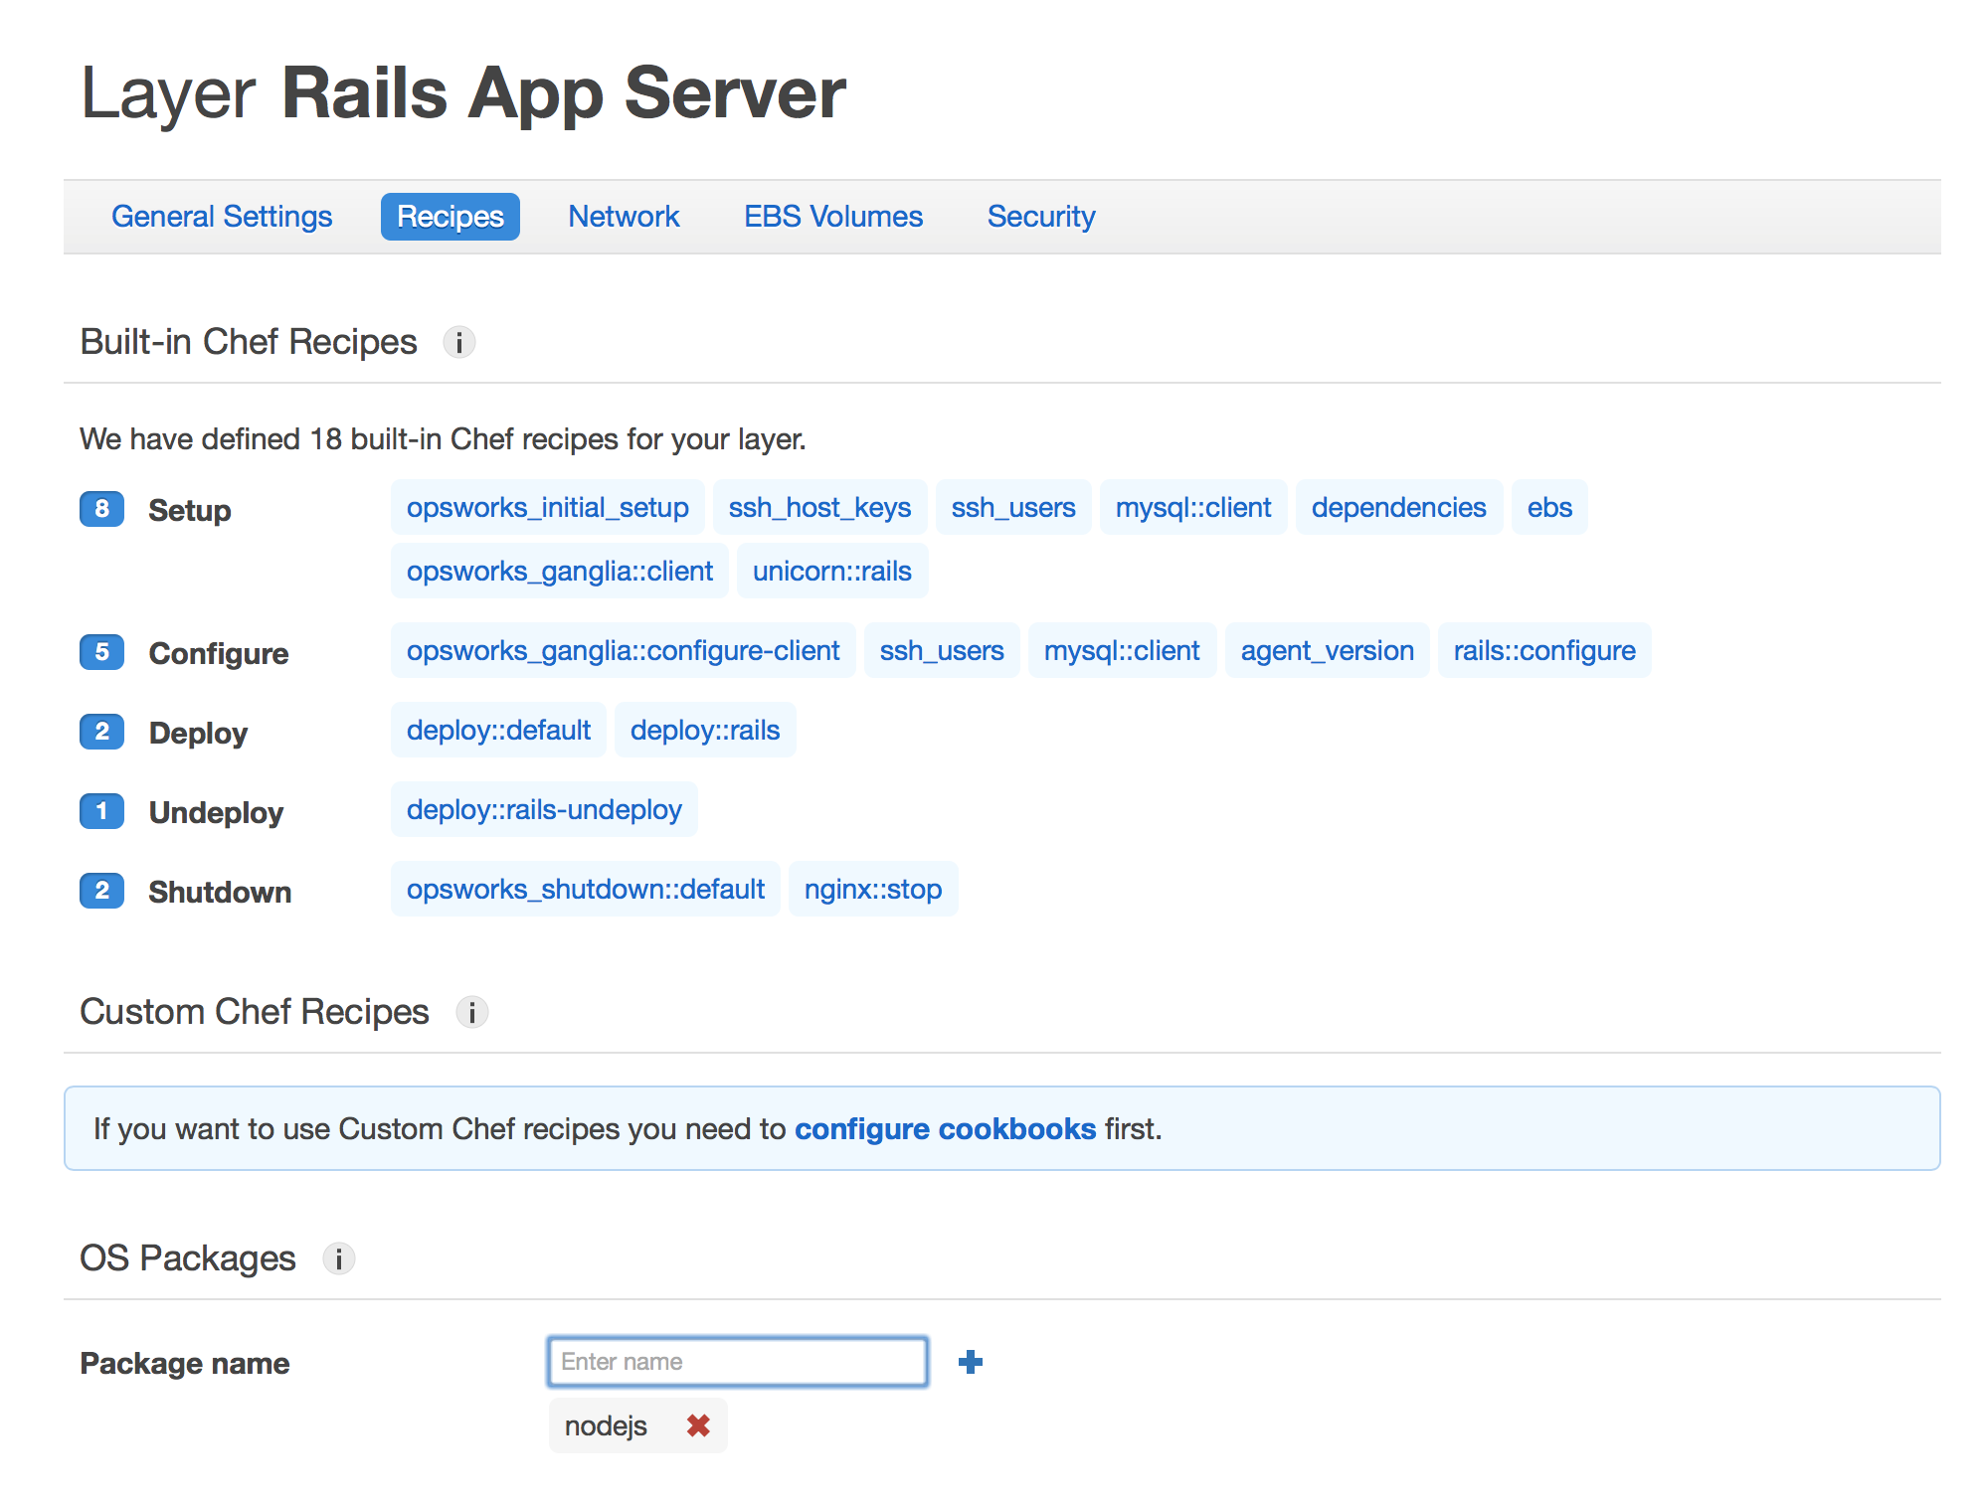The height and width of the screenshot is (1505, 1985).
Task: Open the opsworks_shutdown::default recipe
Action: point(586,889)
